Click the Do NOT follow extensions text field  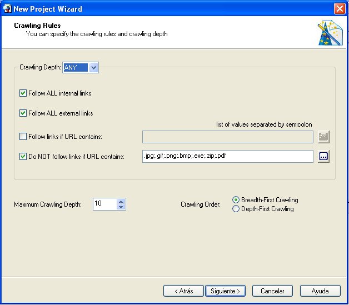(228, 157)
